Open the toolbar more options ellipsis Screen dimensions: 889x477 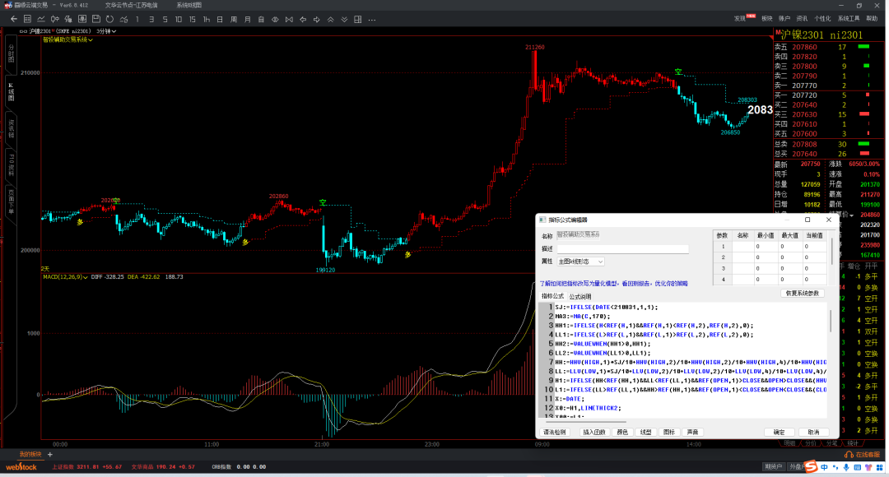point(372,19)
